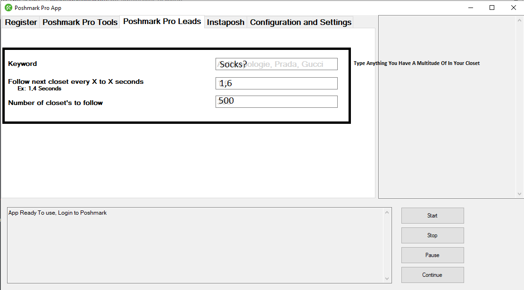Screen dimensions: 524x290
Task: Select the Poshmark Pro Leads tab
Action: click(162, 21)
